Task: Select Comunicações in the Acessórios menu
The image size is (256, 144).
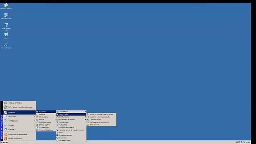Action: (x=71, y=114)
